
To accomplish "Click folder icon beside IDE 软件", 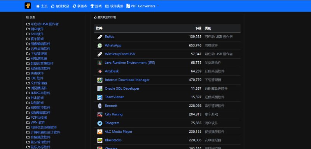I will tap(28, 78).
